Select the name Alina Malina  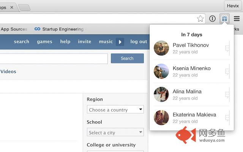pyautogui.click(x=187, y=92)
